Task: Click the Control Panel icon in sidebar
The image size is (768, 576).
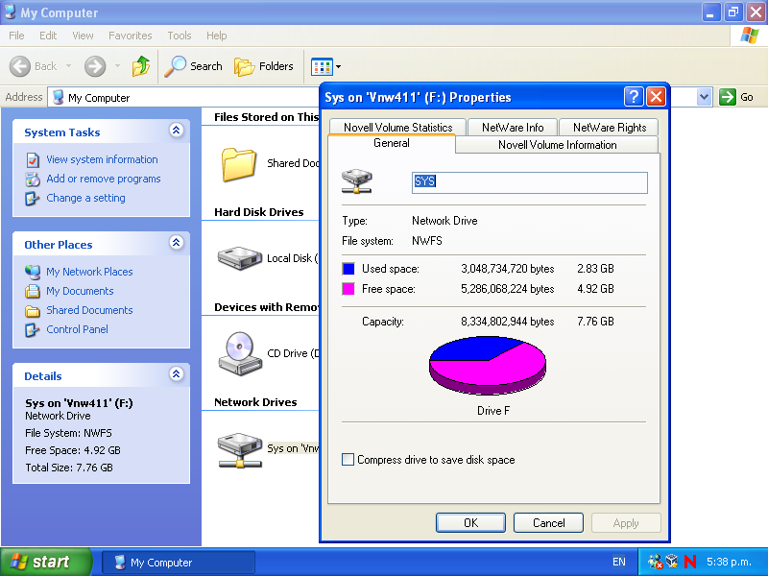Action: click(33, 330)
